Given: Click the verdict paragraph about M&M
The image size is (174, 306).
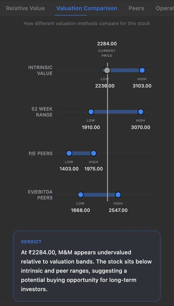Looking at the screenshot, I should coord(86,271).
